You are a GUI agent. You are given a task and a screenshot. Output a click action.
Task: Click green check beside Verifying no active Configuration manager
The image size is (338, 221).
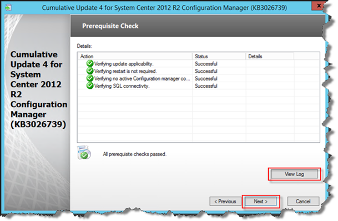[x=90, y=78]
